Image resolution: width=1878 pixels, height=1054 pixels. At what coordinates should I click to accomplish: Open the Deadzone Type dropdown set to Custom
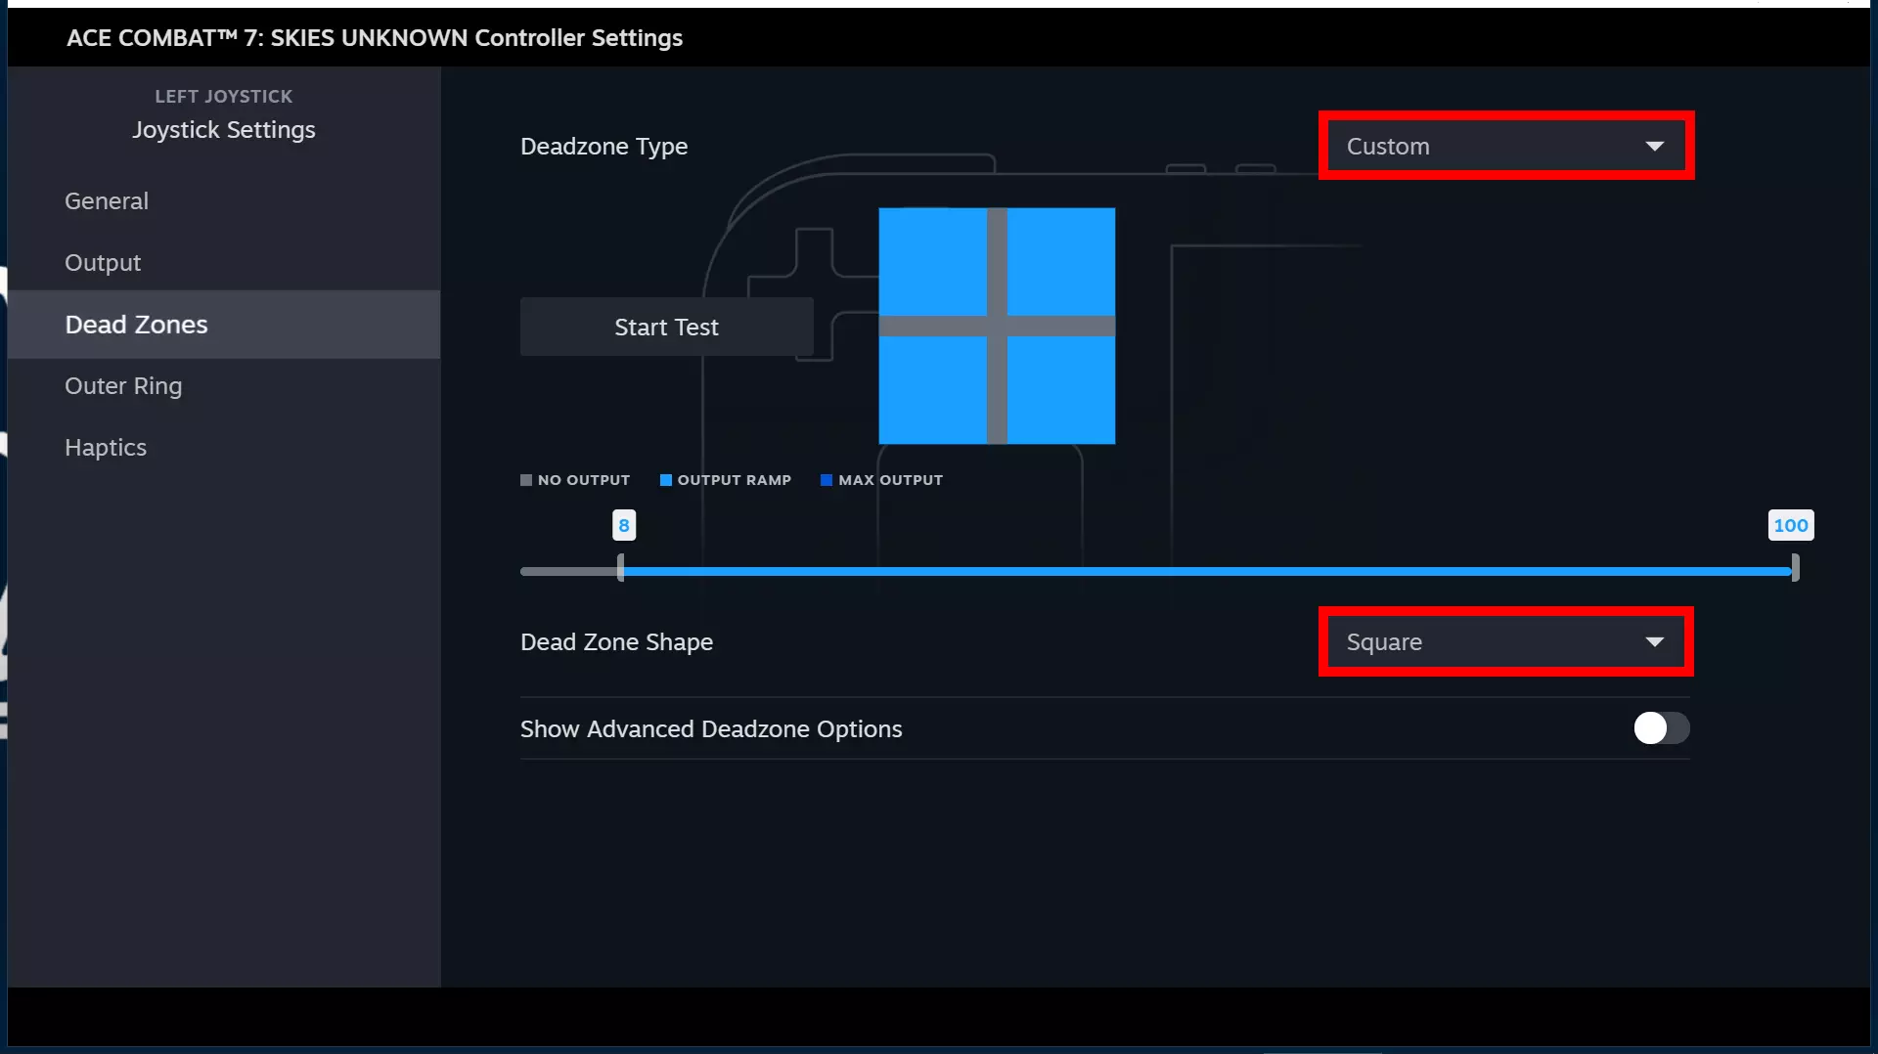[1506, 146]
